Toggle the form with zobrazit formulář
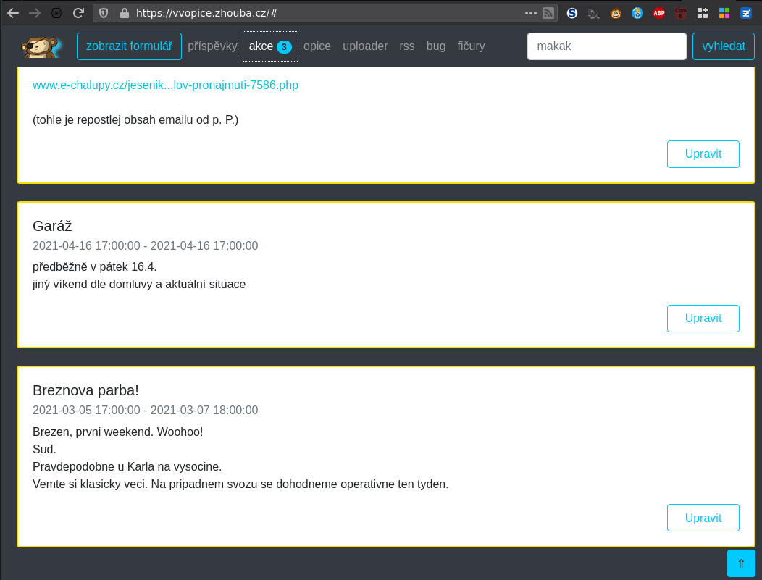762x580 pixels. coord(129,46)
